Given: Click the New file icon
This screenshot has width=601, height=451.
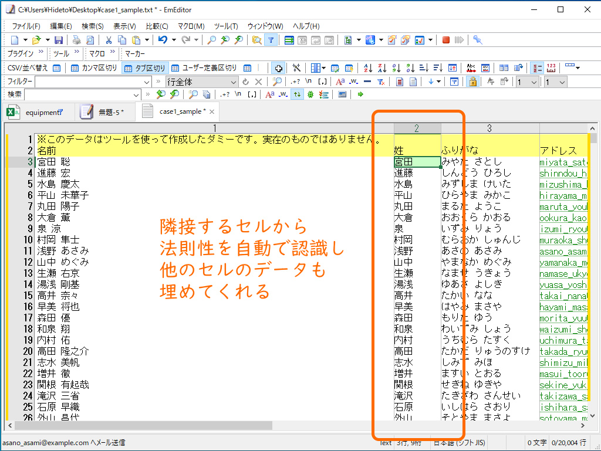Looking at the screenshot, I should tap(15, 40).
